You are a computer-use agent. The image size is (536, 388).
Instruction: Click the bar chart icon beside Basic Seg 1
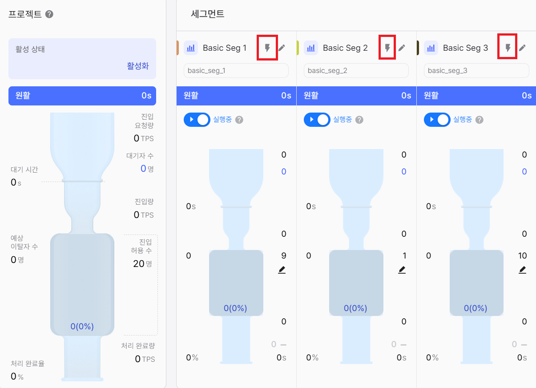pyautogui.click(x=191, y=48)
